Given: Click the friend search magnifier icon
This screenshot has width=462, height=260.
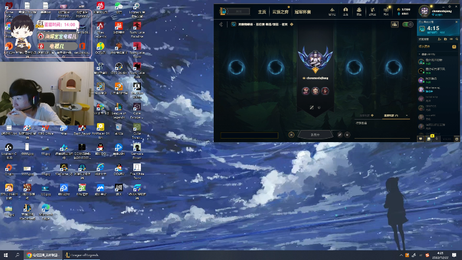Looking at the screenshot, I should pos(457,39).
